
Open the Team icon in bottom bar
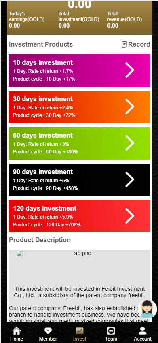(111, 331)
